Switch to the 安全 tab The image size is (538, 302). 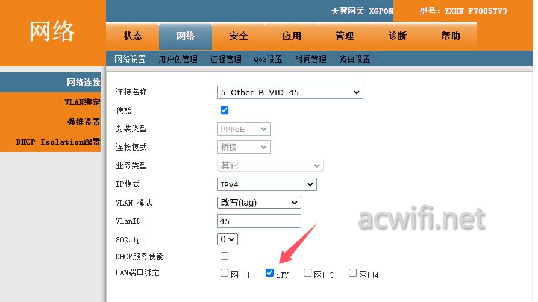[239, 36]
